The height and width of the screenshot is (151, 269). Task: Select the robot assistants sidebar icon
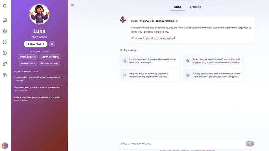(5, 31)
